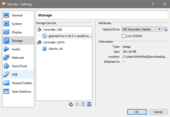Go to the Display settings page
170x117 pixels.
point(17,32)
